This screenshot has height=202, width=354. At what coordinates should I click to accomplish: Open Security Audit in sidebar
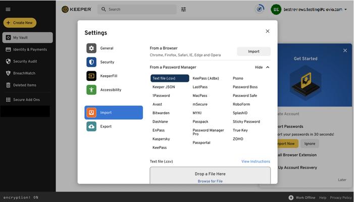tap(25, 61)
